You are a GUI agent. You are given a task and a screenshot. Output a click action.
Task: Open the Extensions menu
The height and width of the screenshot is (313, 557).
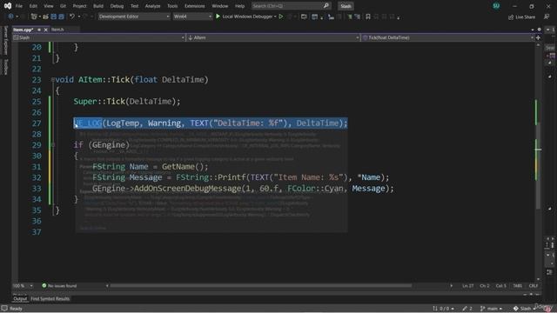click(195, 6)
